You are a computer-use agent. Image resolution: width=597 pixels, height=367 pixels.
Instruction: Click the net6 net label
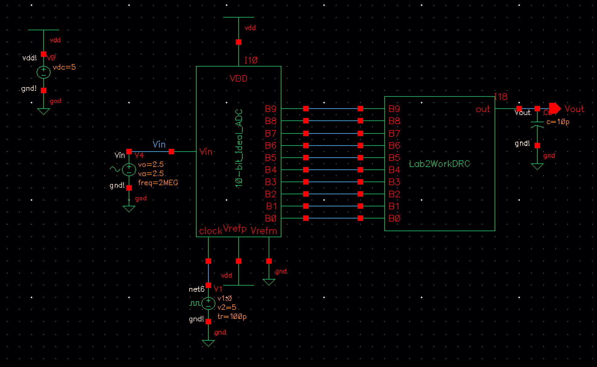197,289
